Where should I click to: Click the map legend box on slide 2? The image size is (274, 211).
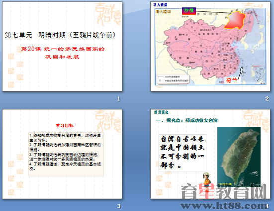click(x=173, y=79)
